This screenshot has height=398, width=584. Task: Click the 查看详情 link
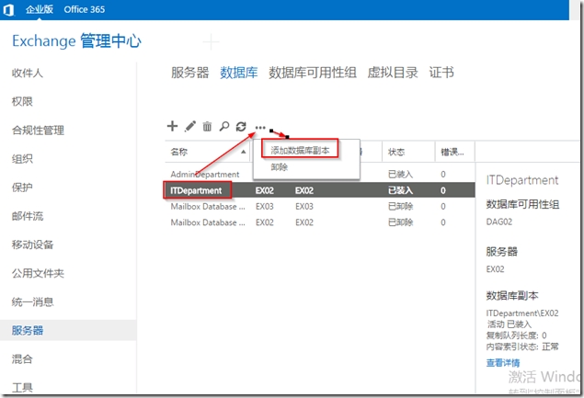[503, 363]
